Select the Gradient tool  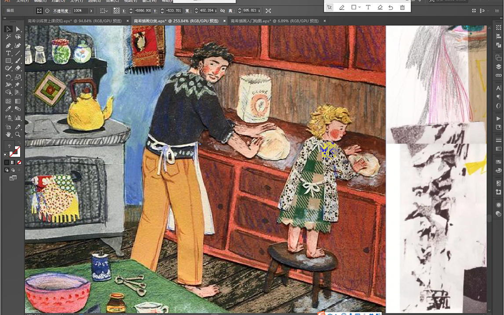tap(18, 101)
